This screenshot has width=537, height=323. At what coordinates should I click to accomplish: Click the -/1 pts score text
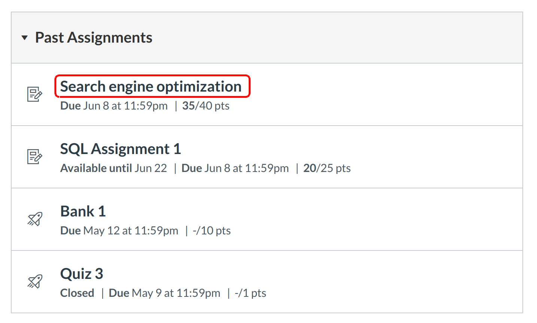point(250,293)
